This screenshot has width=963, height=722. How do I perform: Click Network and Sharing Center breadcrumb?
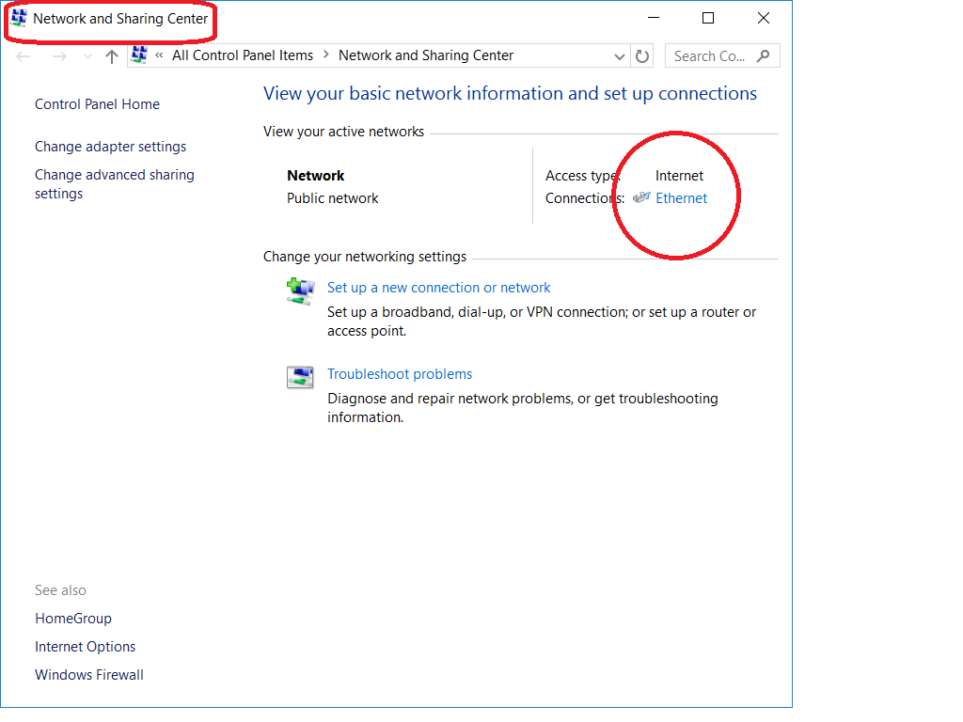(x=426, y=55)
